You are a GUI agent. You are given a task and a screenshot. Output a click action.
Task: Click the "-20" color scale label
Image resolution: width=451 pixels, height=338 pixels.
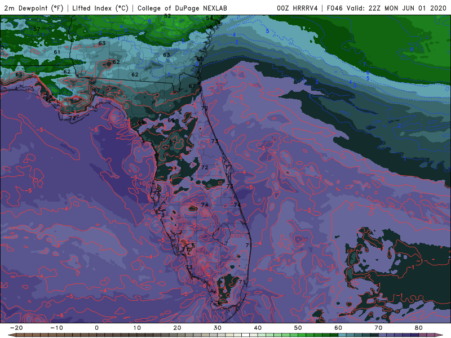click(x=16, y=328)
